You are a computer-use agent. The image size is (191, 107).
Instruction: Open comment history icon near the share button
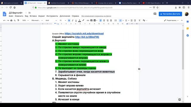point(155,14)
